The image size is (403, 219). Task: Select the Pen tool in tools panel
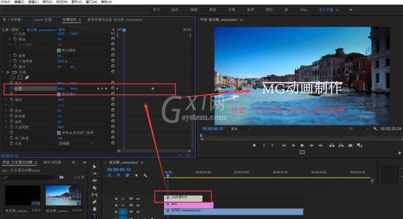[x=95, y=202]
